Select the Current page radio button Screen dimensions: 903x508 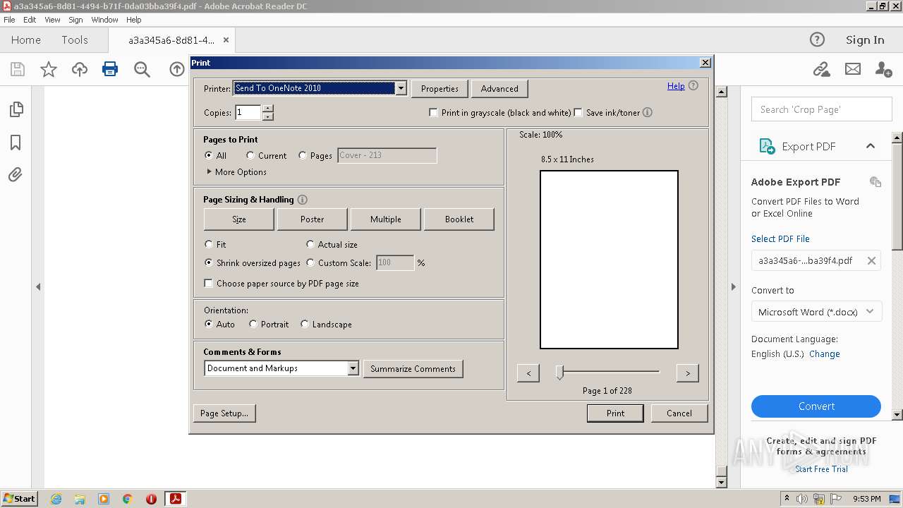point(250,155)
